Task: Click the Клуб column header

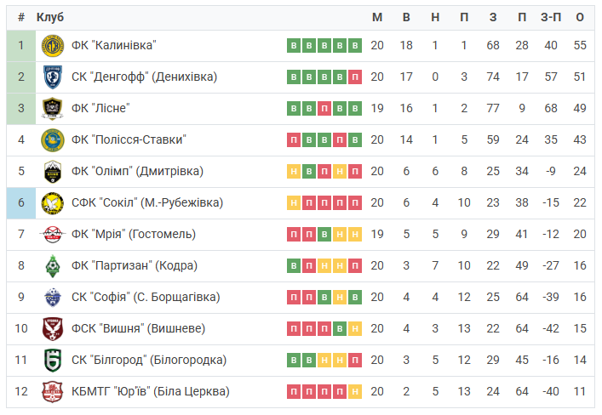Action: 50,17
